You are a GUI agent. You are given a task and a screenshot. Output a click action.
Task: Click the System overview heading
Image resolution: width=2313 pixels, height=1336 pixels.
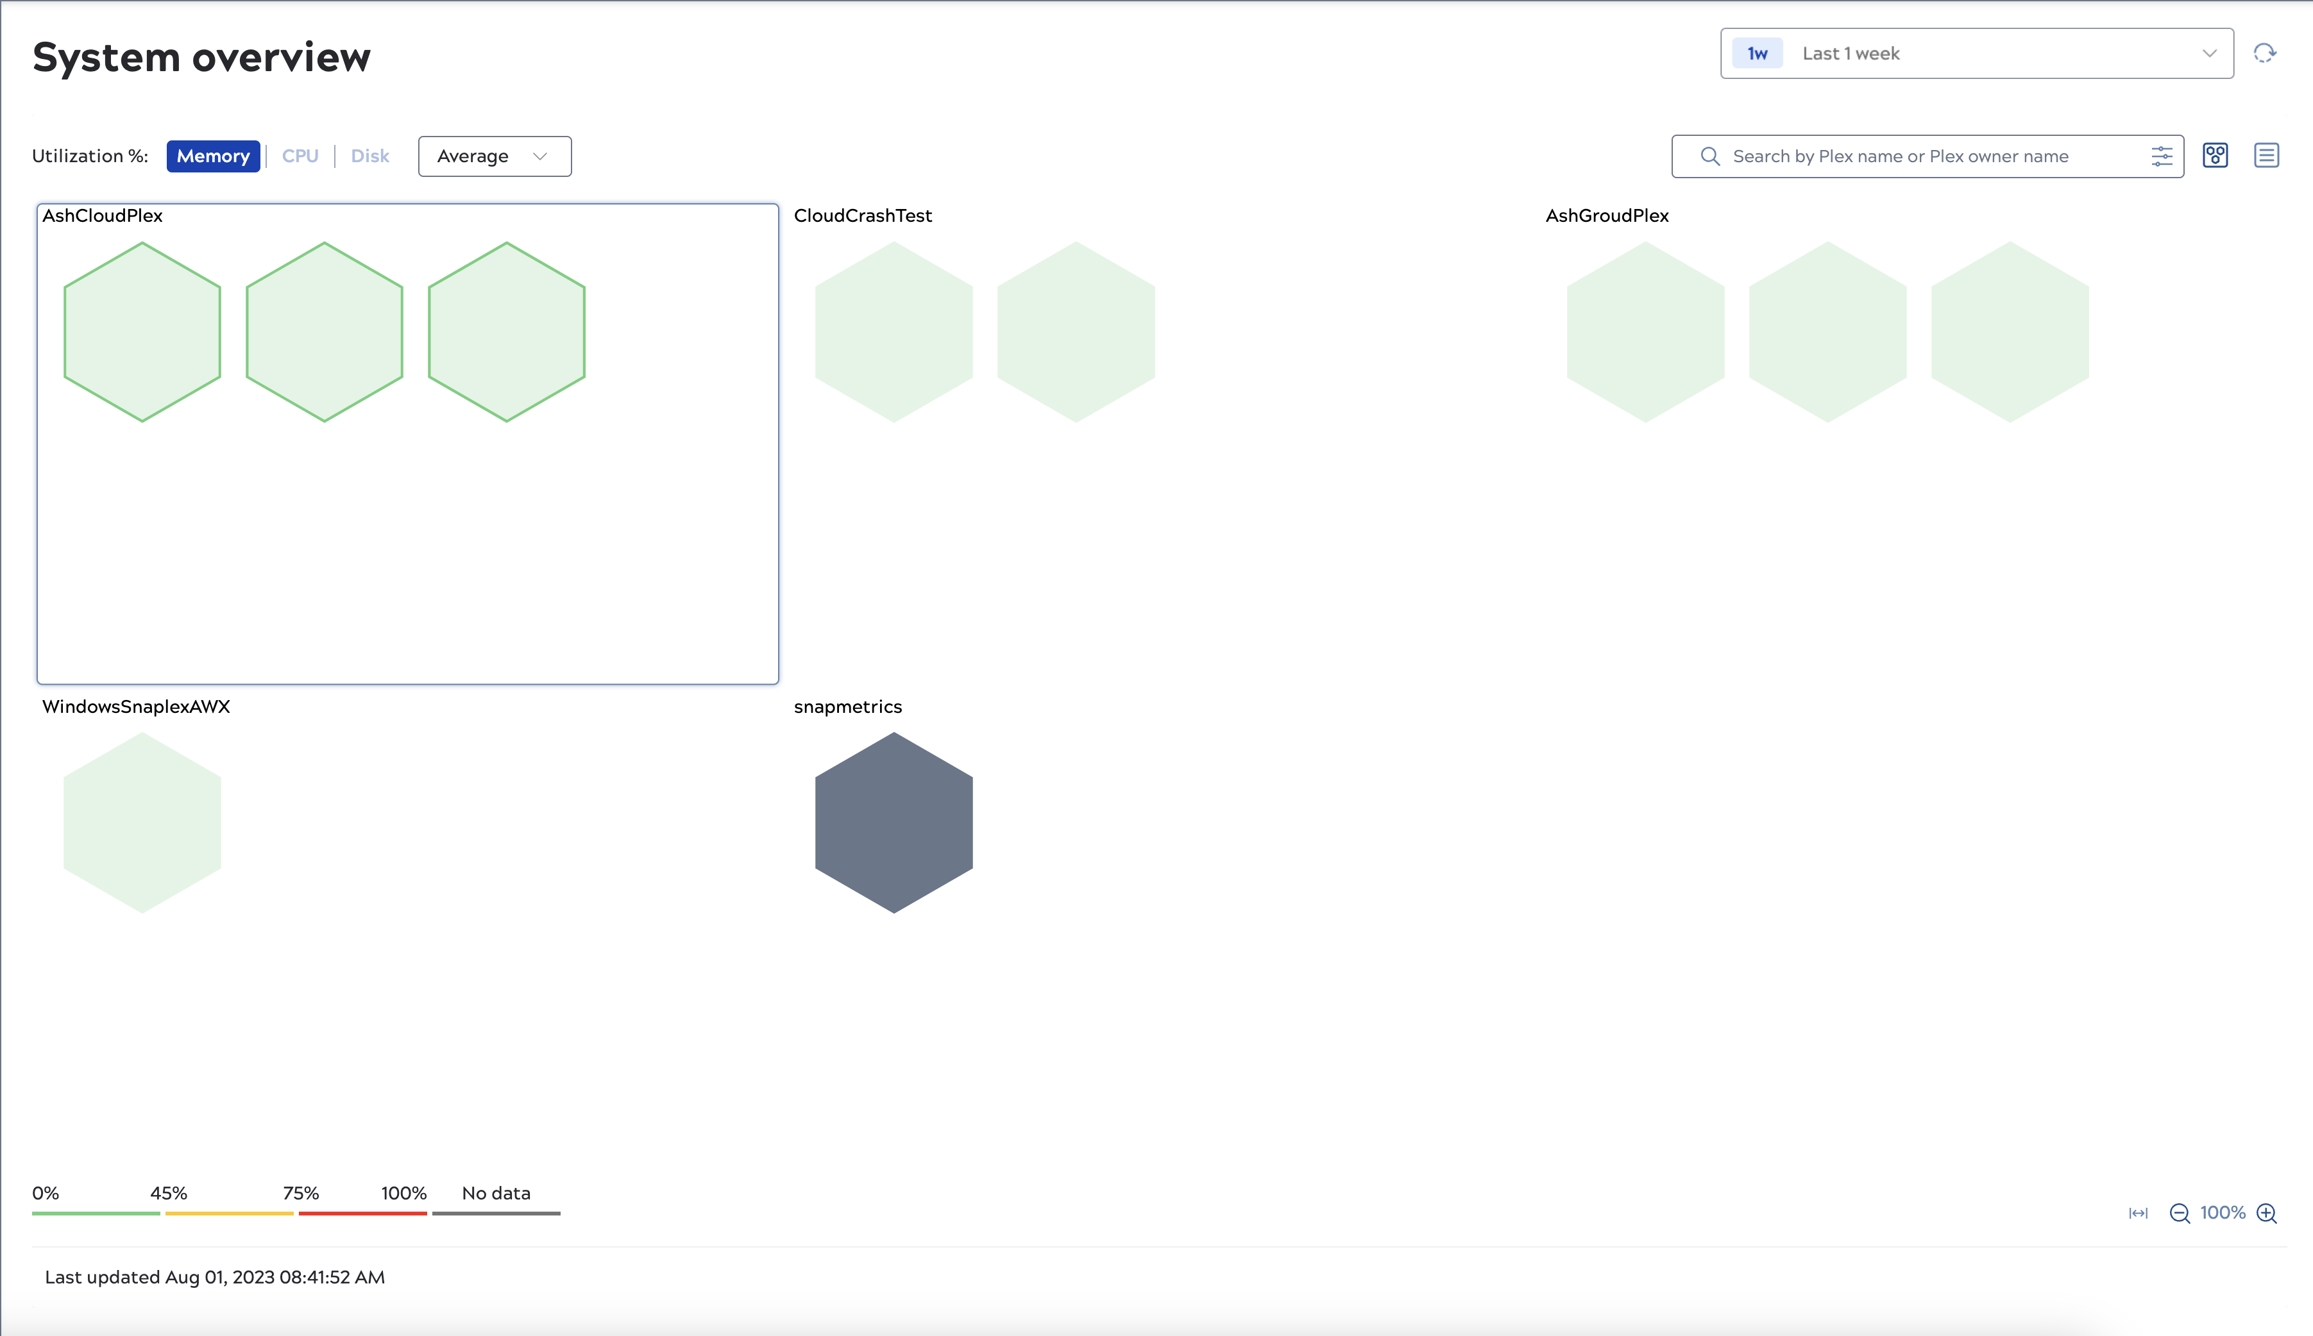[x=202, y=57]
